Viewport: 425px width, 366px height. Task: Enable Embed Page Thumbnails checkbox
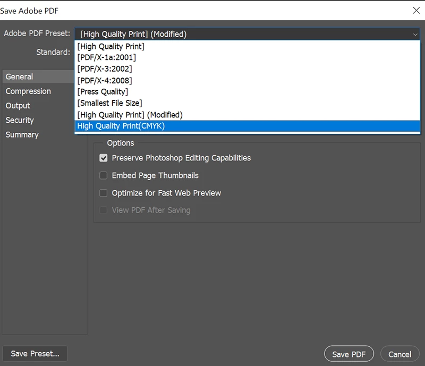tap(103, 175)
